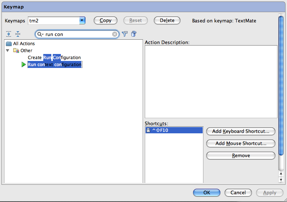
Task: Click the scrollbar up arrow
Action: click(x=281, y=174)
